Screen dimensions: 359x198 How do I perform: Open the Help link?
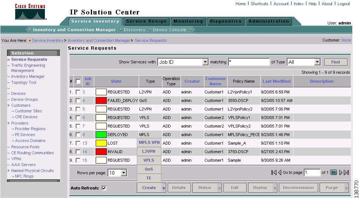312,4
